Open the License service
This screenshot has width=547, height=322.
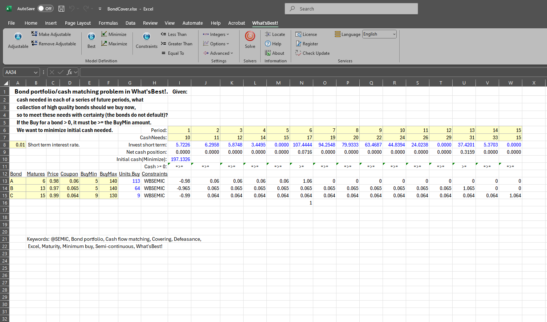(x=306, y=34)
